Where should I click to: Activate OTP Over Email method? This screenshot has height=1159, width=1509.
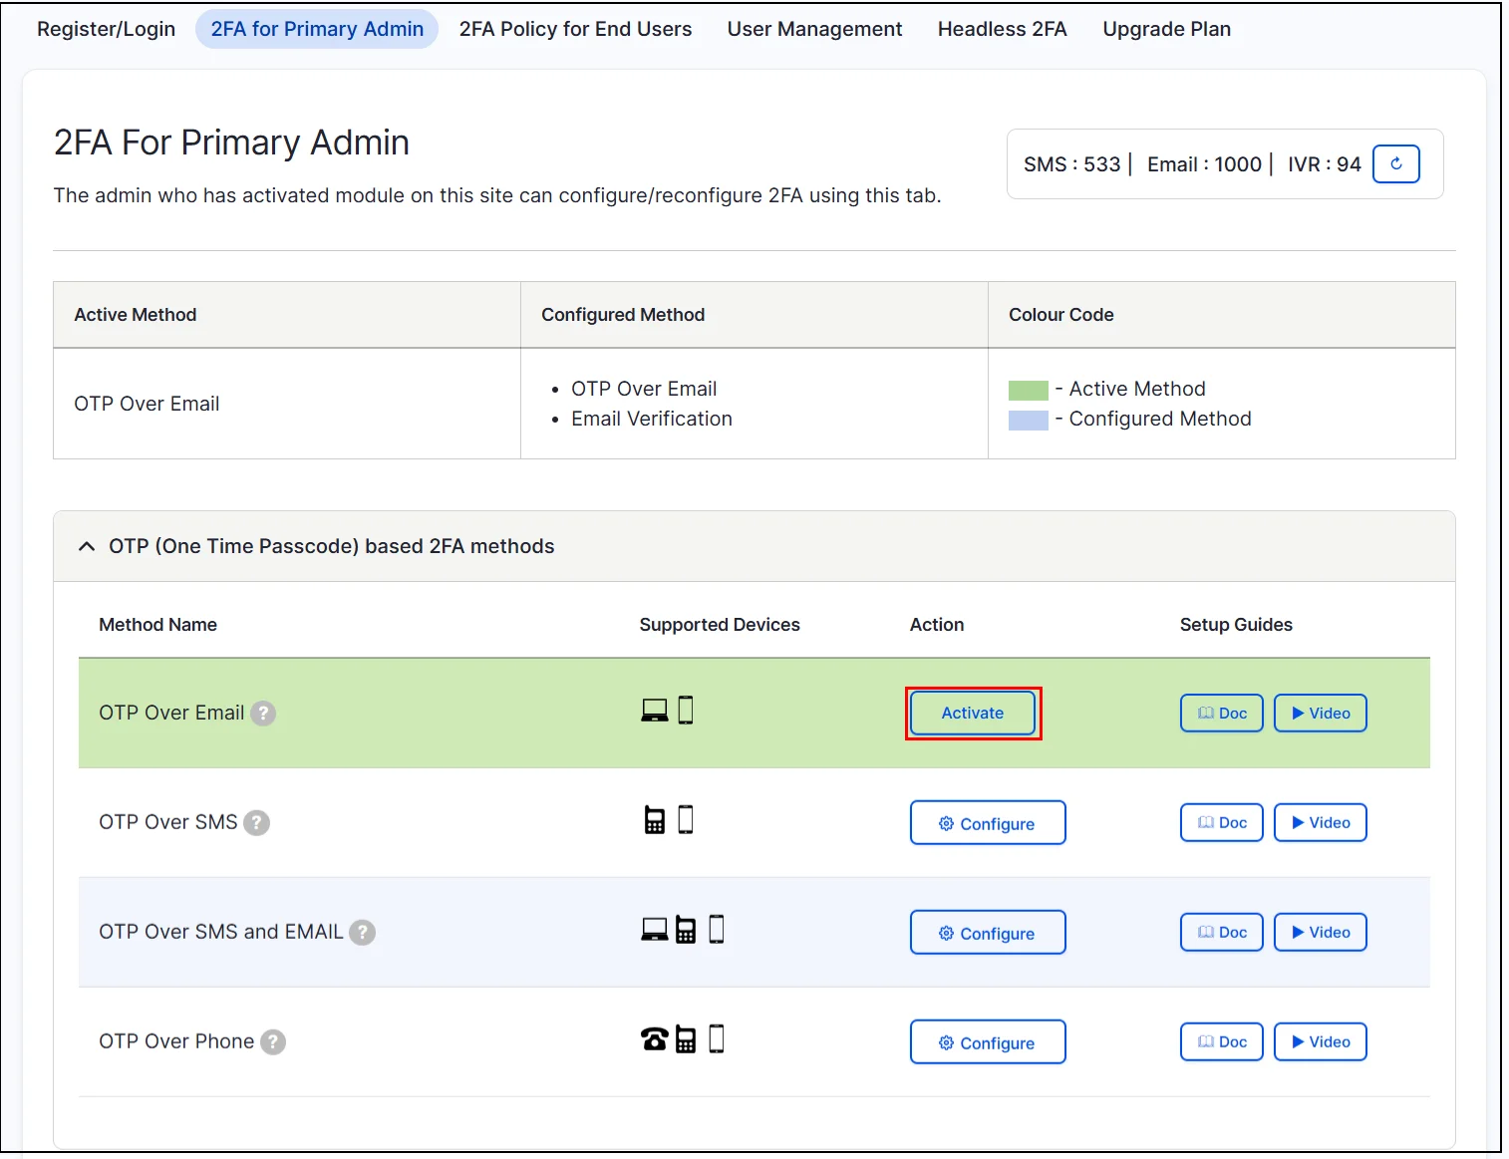(x=973, y=714)
